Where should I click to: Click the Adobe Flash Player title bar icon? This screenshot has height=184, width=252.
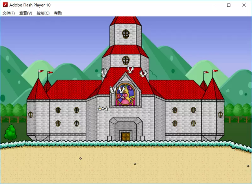[5, 5]
